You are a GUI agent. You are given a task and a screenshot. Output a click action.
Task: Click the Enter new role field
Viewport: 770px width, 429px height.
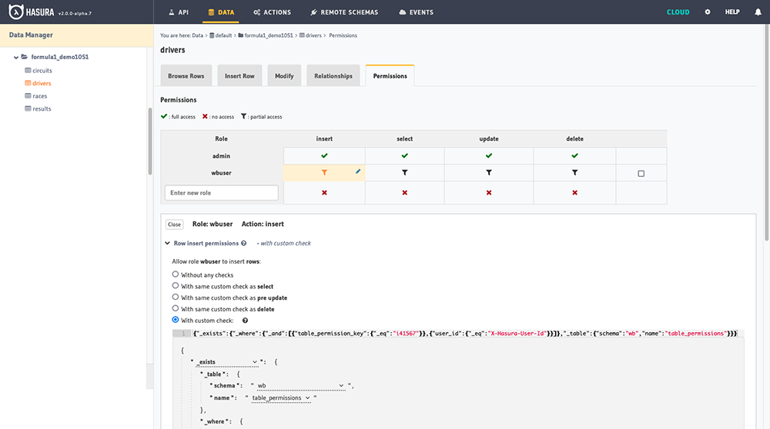tap(222, 193)
